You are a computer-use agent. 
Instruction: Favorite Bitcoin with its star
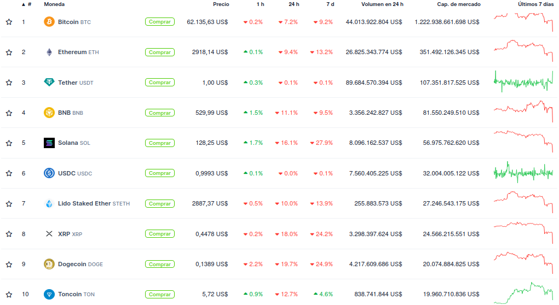[9, 22]
